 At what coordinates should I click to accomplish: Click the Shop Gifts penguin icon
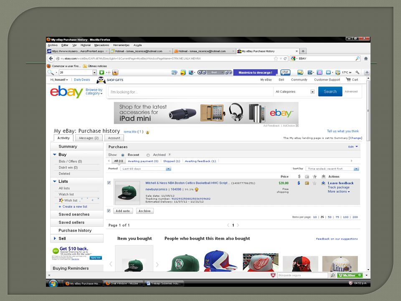click(101, 80)
